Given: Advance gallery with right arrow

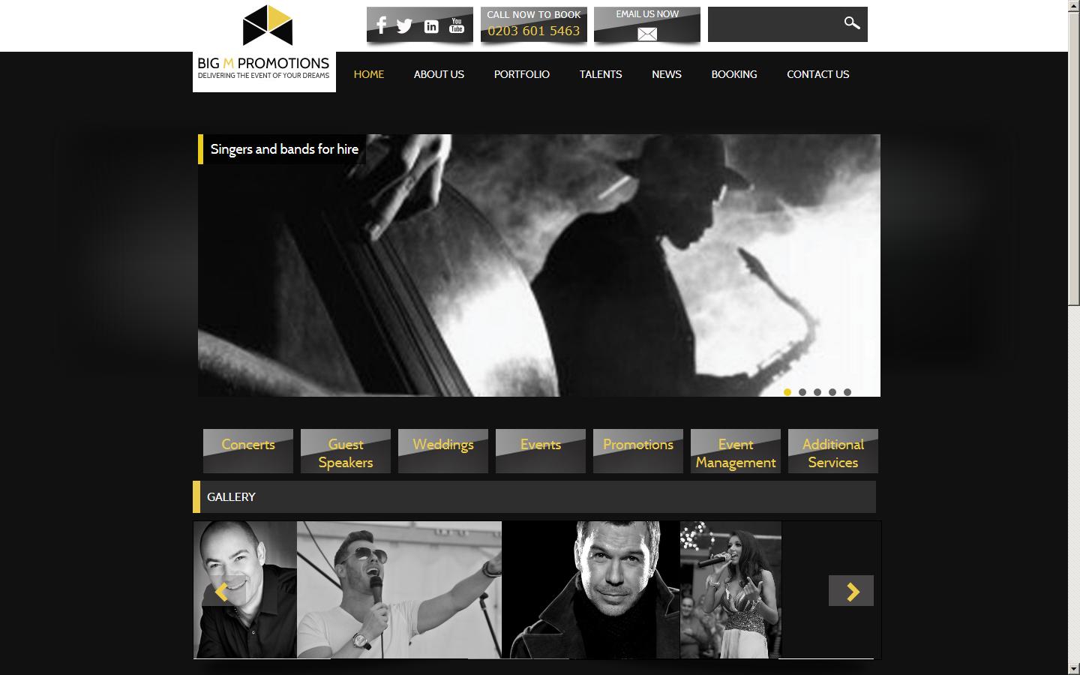Looking at the screenshot, I should 851,591.
